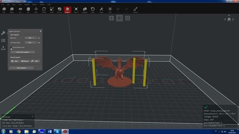Open the File menu
The height and width of the screenshot is (134, 239).
point(3,4)
